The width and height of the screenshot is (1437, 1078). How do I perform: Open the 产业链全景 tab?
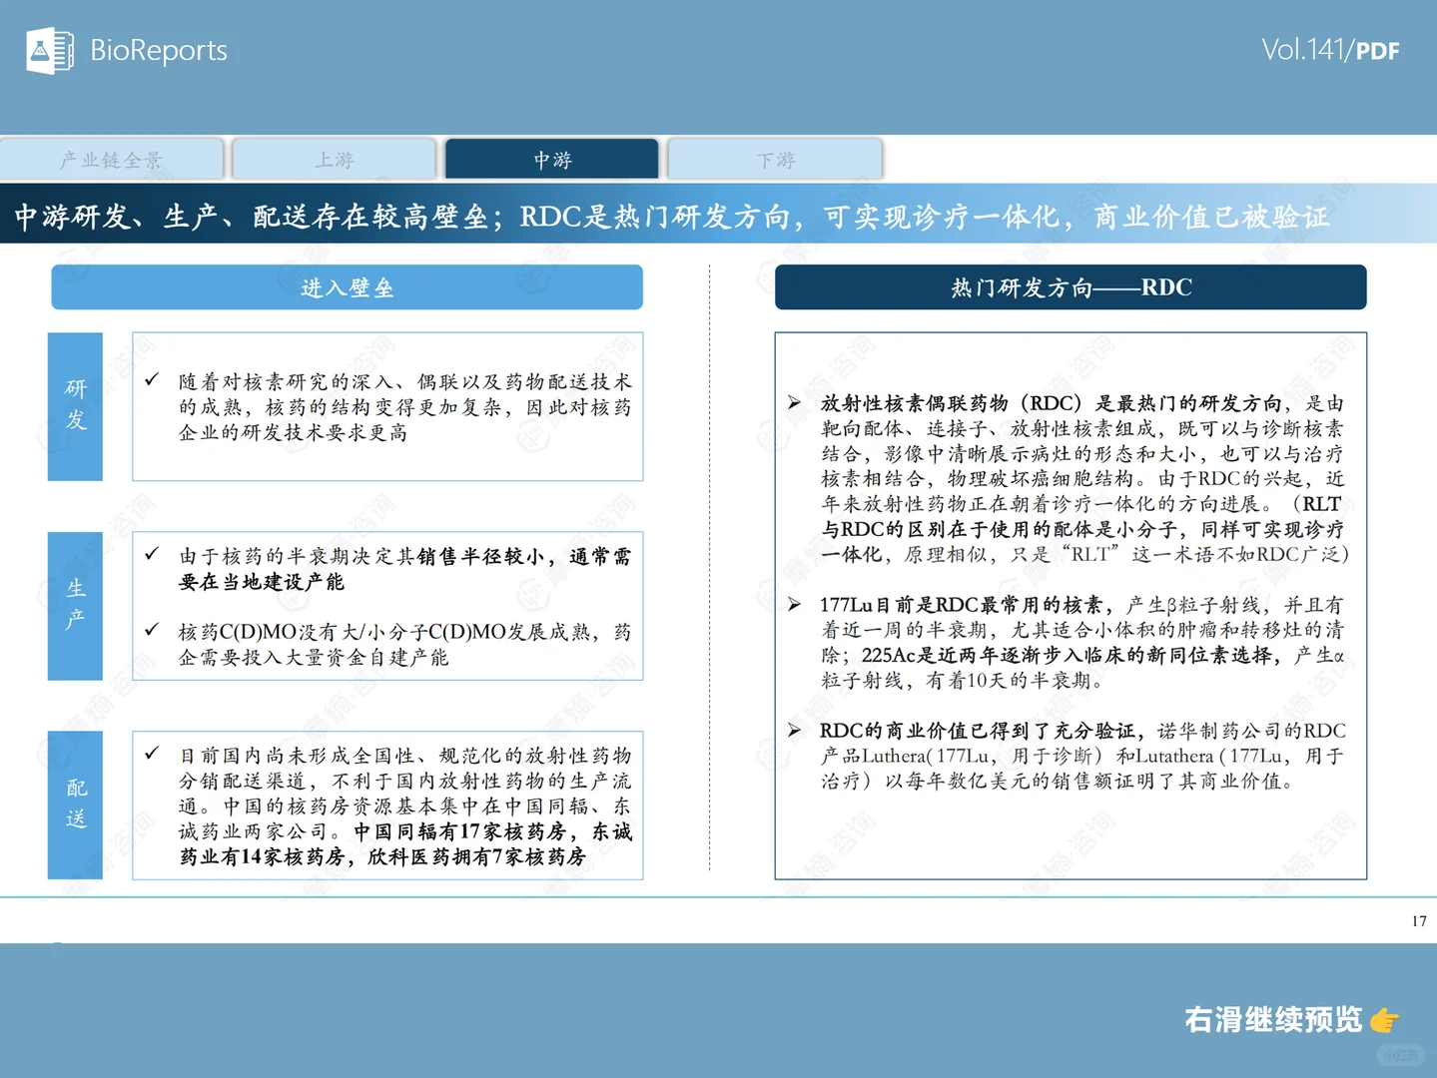[x=112, y=160]
